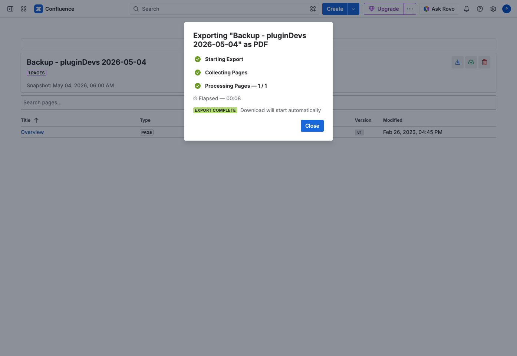
Task: Click the top Search field
Action: coord(224,9)
